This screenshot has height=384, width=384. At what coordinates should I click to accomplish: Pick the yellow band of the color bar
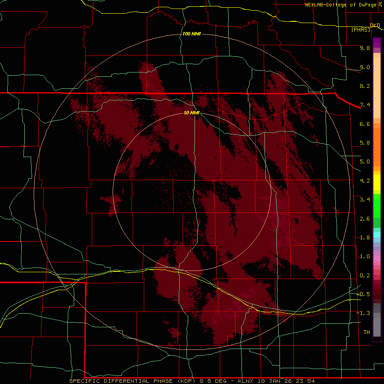[377, 183]
